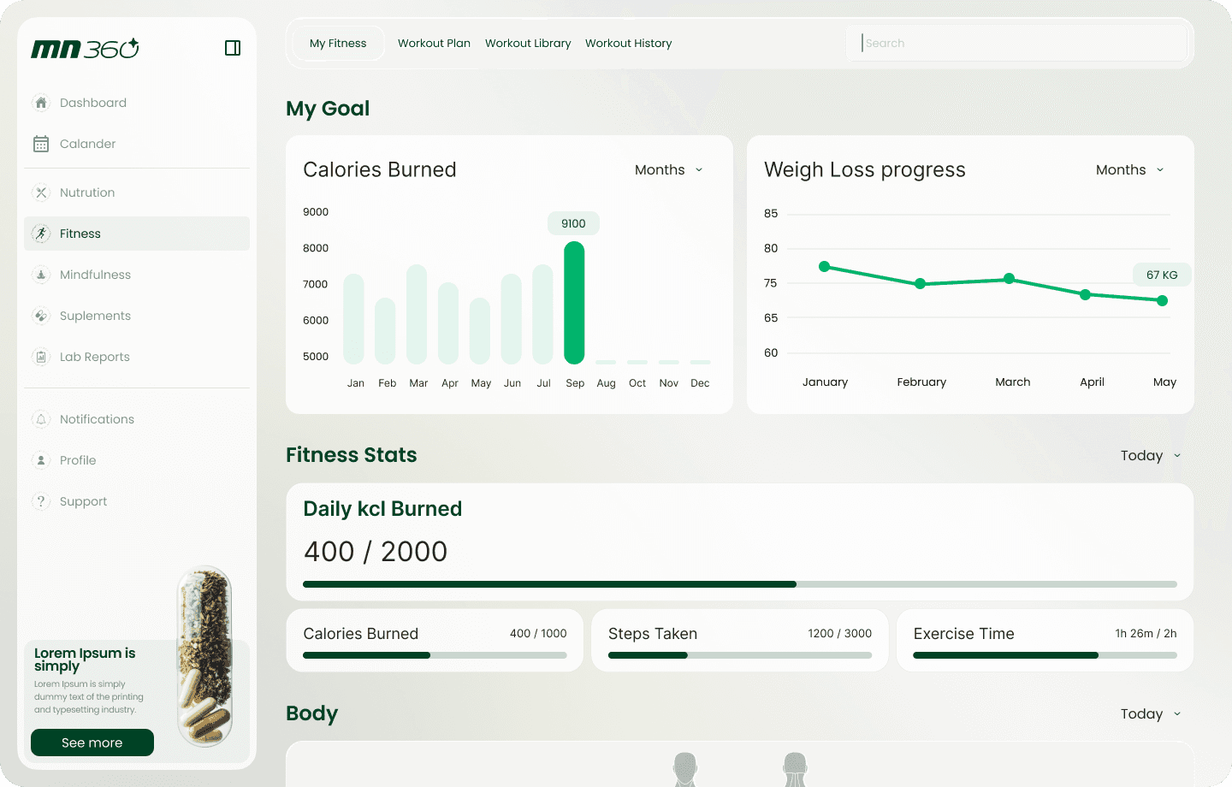This screenshot has height=787, width=1232.
Task: Switch to the My Fitness tab
Action: click(338, 44)
